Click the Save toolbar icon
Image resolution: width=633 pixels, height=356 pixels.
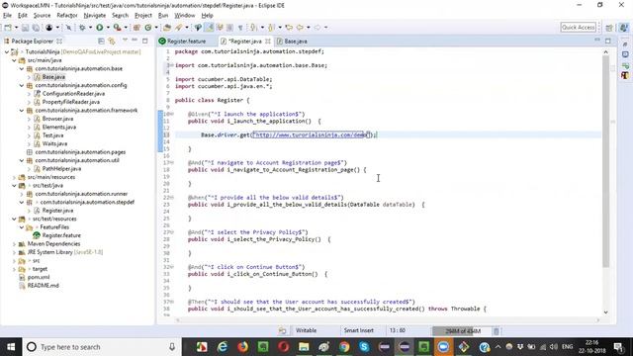coord(25,28)
